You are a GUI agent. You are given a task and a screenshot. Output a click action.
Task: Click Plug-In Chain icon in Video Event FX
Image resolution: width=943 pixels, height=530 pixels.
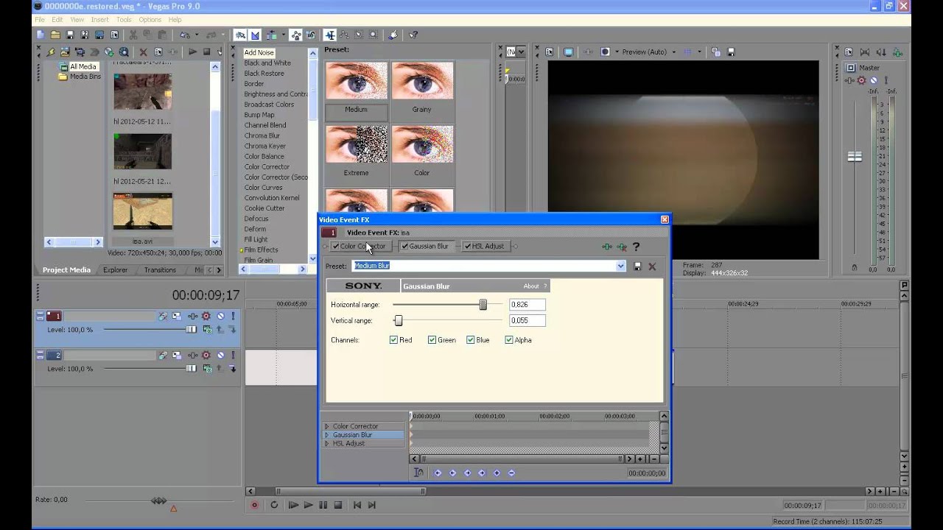point(606,247)
